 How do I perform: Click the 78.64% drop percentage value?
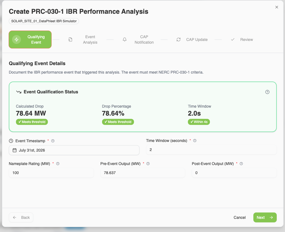pos(113,113)
